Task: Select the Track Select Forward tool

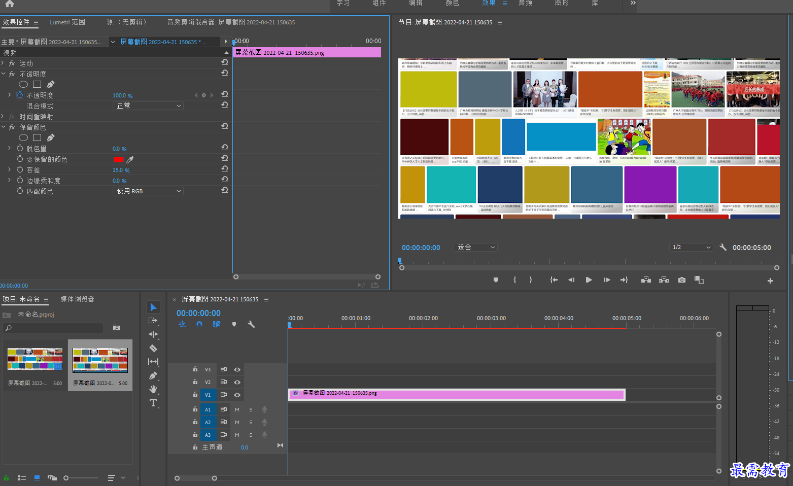Action: (153, 321)
